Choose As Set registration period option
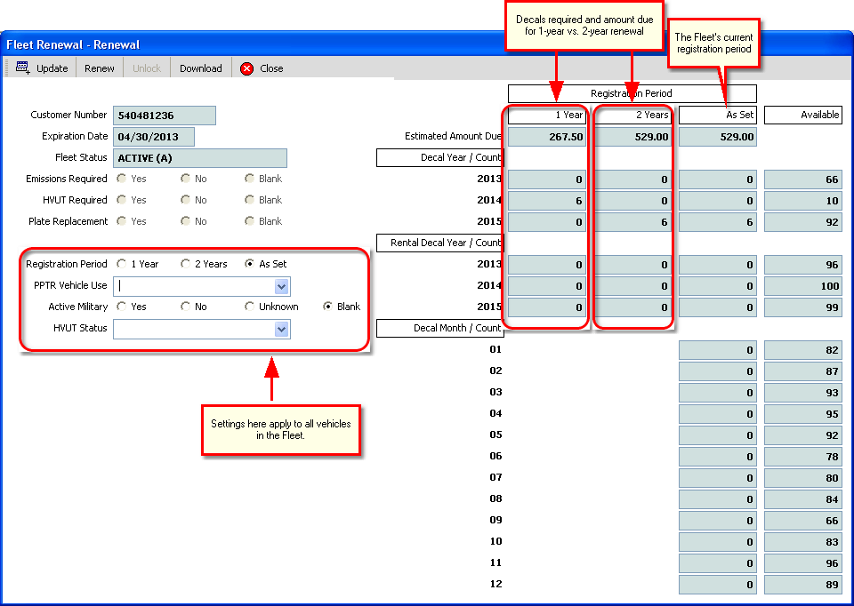This screenshot has width=854, height=606. (251, 264)
